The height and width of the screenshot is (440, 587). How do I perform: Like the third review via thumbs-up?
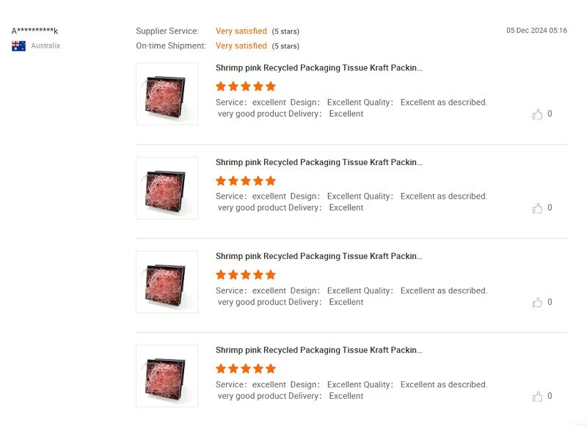pyautogui.click(x=537, y=302)
